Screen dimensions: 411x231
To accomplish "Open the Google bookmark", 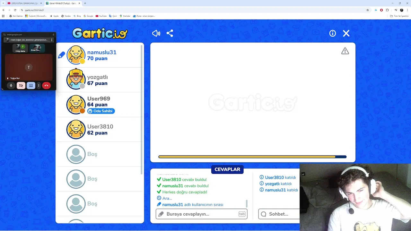I will pyautogui.click(x=88, y=16).
